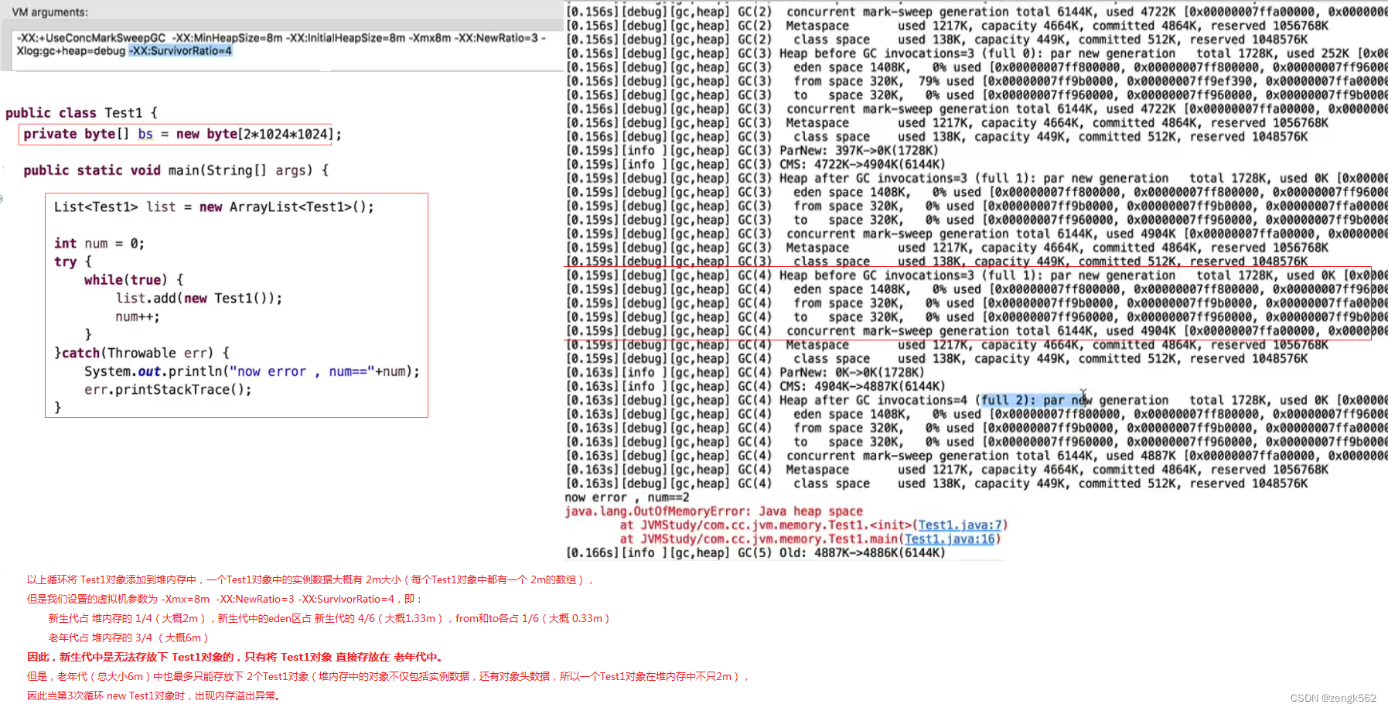The width and height of the screenshot is (1388, 711).
Task: Click the note line '新生代占 堆内存的 1/4'
Action: tap(329, 618)
